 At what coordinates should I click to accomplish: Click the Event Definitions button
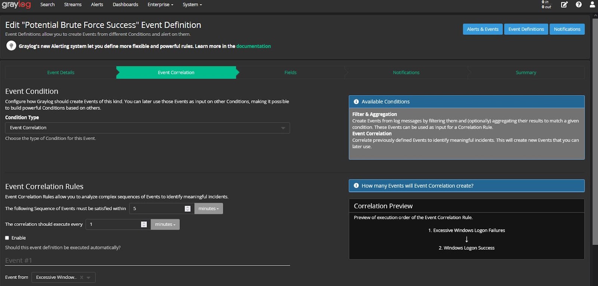coord(526,29)
